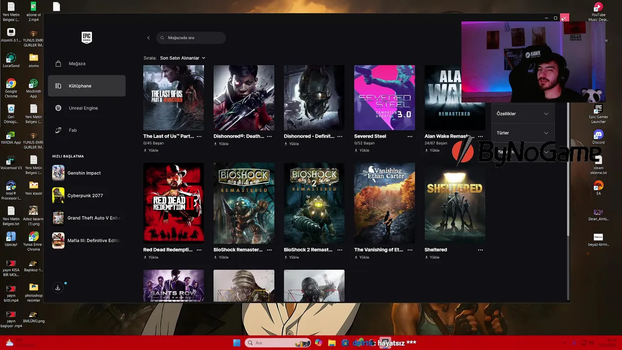The height and width of the screenshot is (350, 622).
Task: Select Epic Games Launcher desktop shortcut
Action: [x=598, y=114]
